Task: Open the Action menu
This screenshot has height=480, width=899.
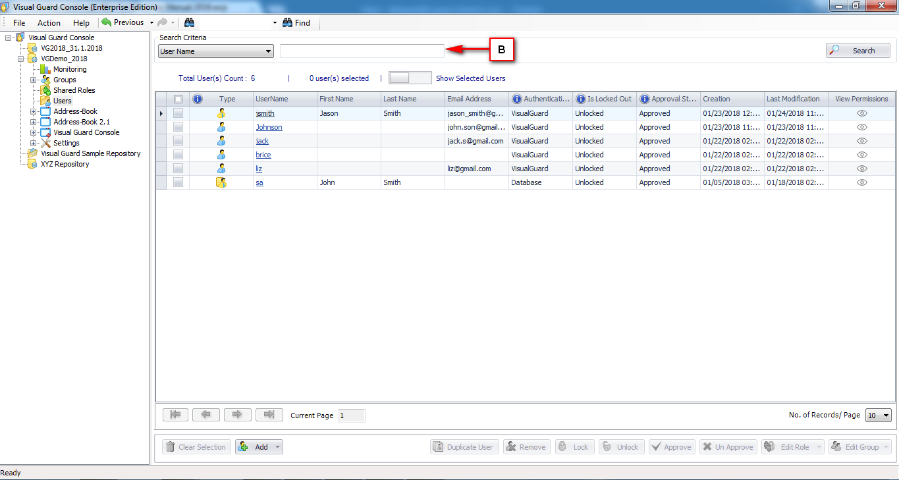Action: 49,22
